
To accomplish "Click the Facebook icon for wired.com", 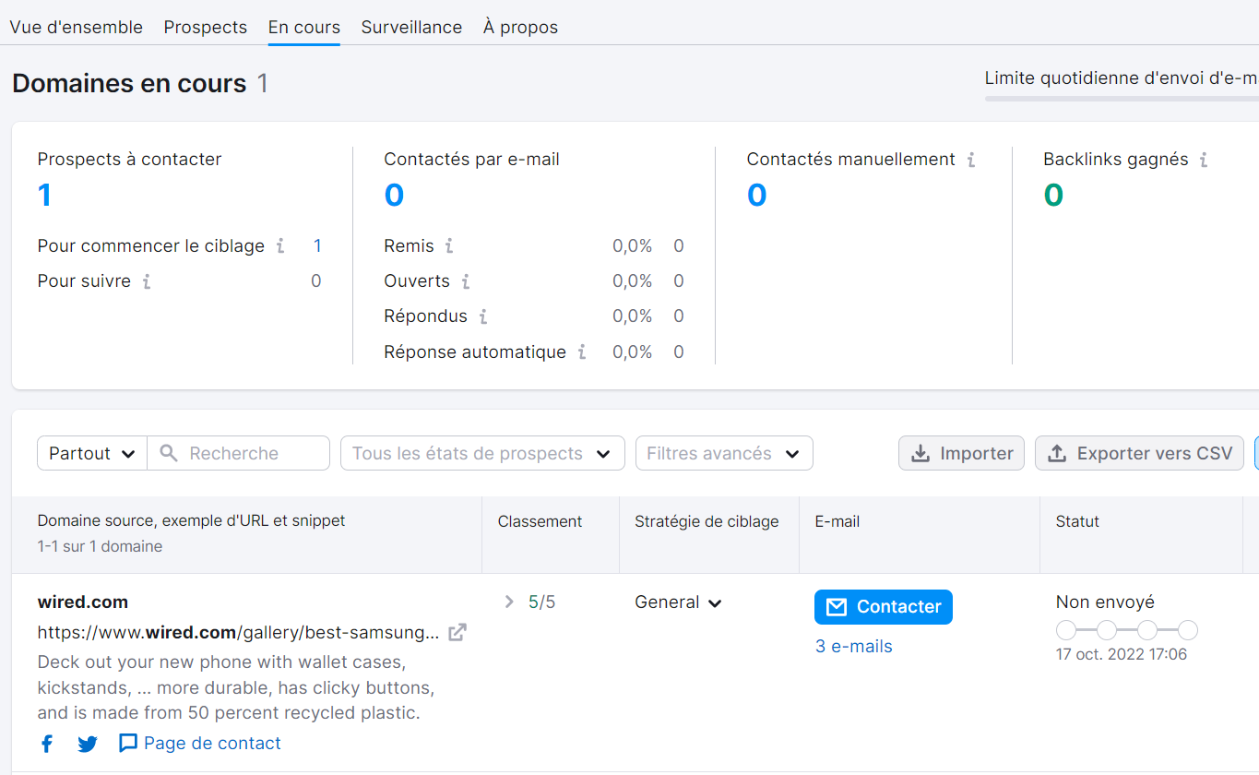I will coord(46,743).
